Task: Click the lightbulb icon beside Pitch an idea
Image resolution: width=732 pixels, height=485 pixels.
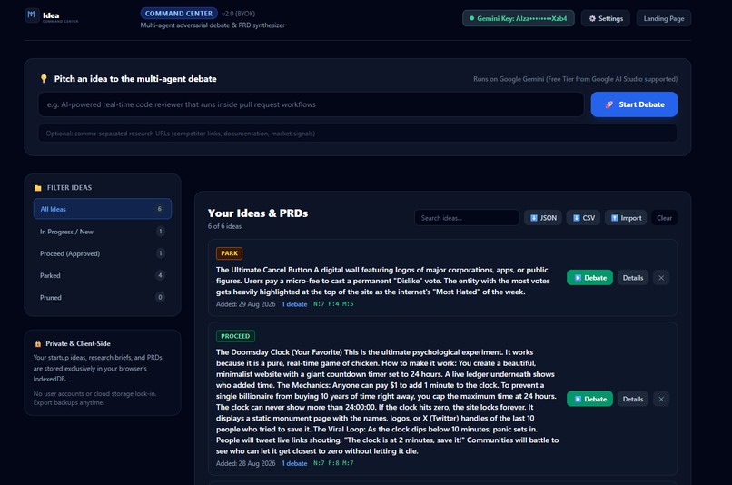Action: [44, 78]
